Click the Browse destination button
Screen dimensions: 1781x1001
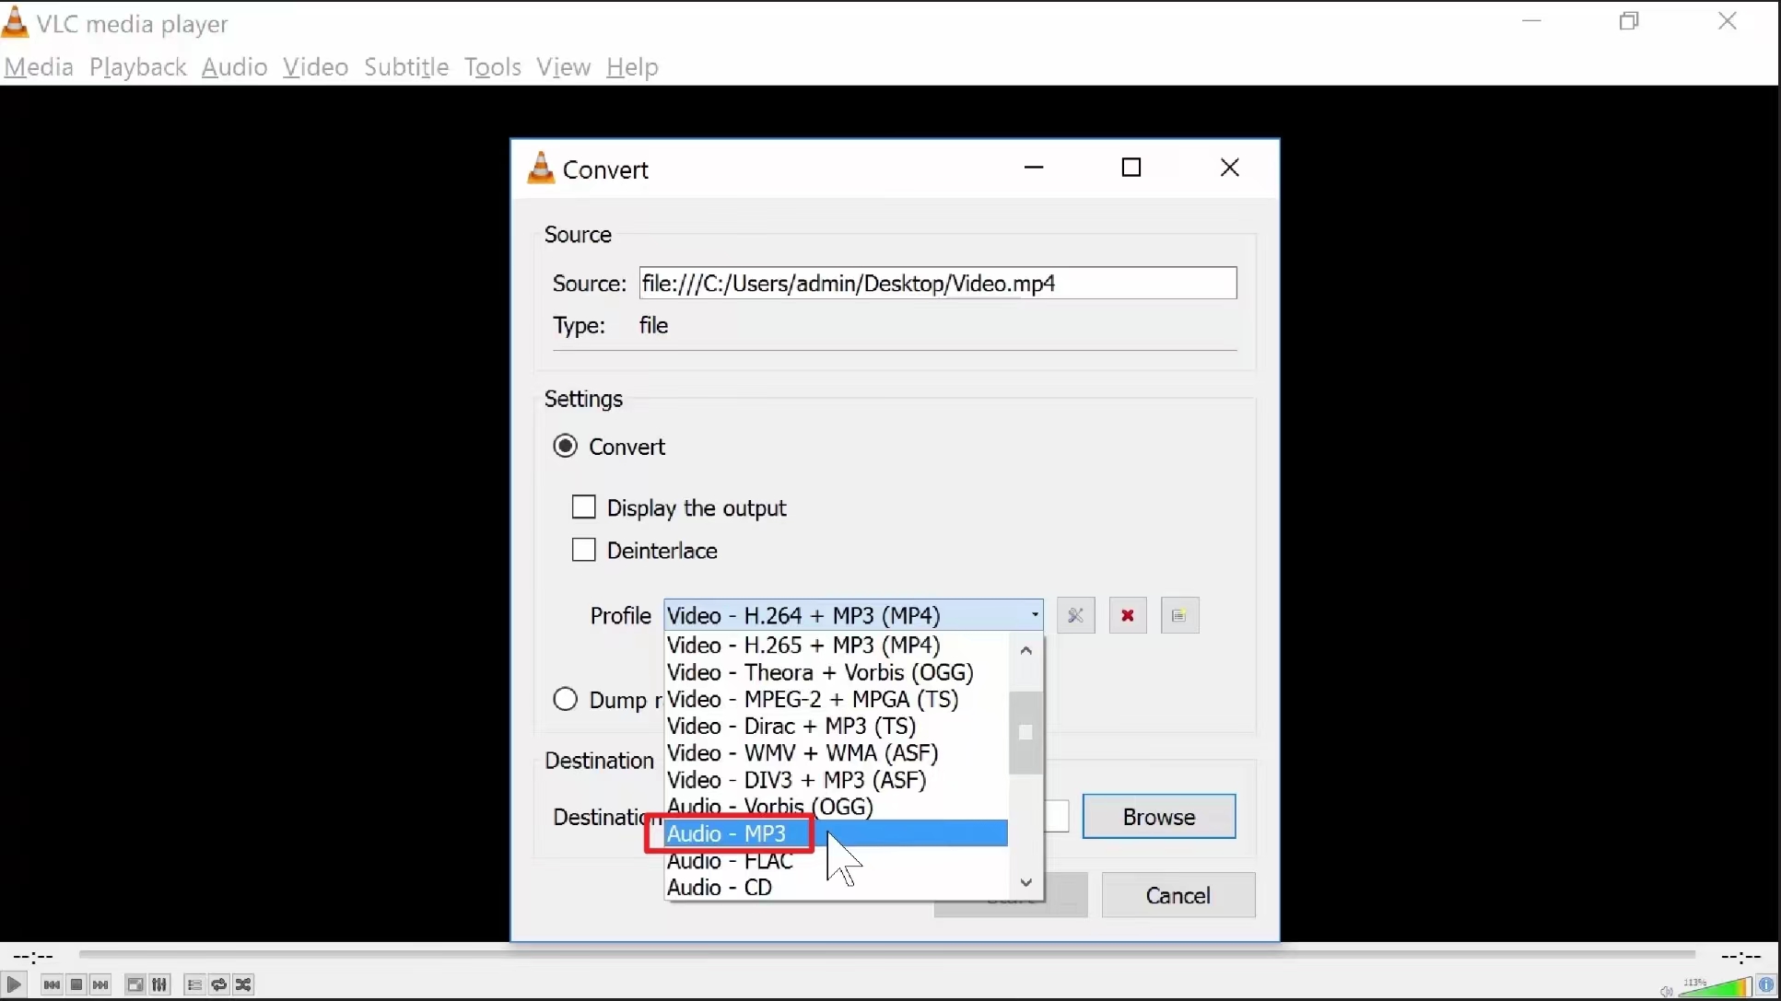point(1158,817)
